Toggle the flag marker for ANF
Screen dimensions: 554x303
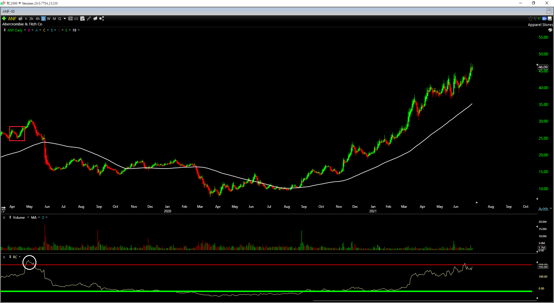pyautogui.click(x=536, y=18)
